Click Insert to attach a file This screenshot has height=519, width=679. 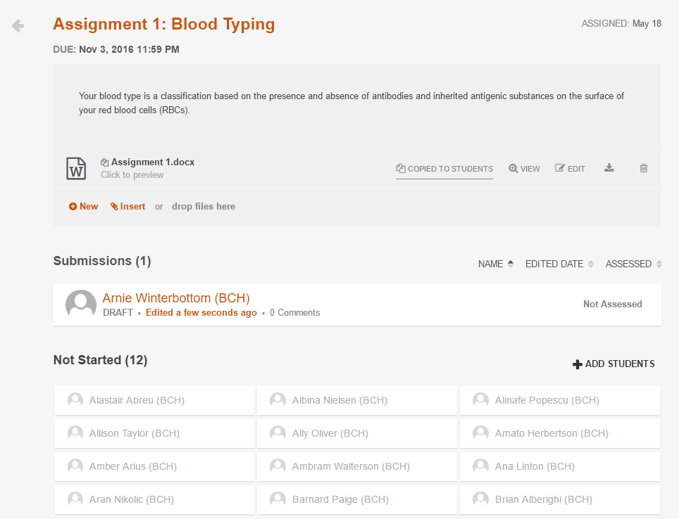point(127,207)
